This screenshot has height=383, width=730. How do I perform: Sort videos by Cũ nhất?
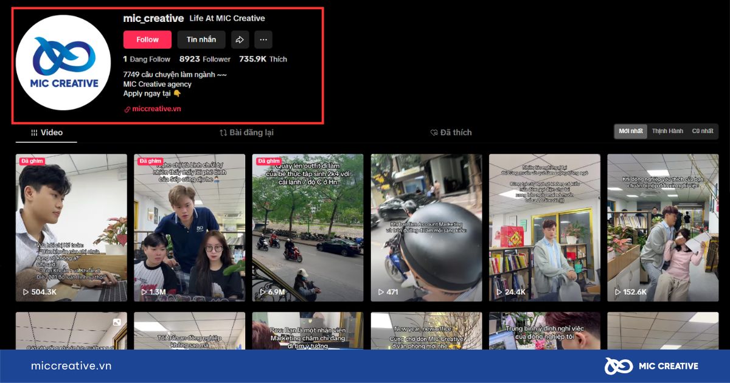703,131
